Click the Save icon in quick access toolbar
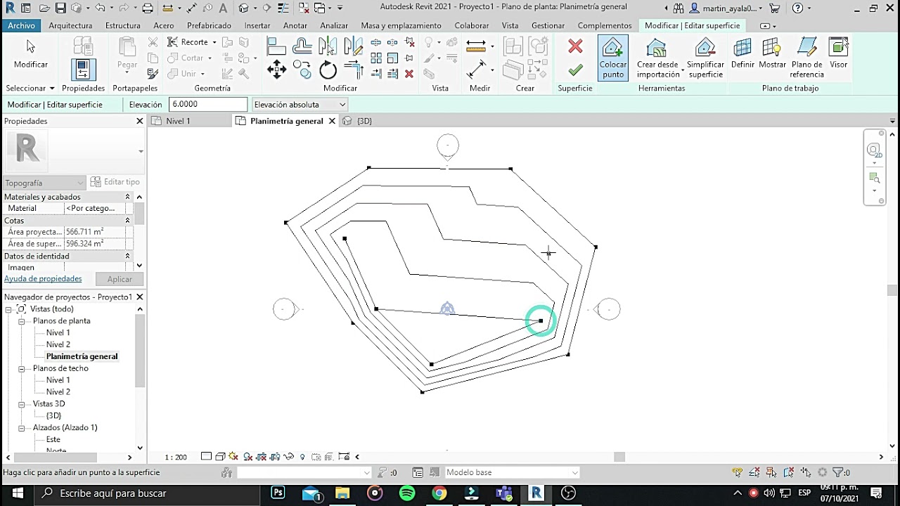The image size is (900, 506). coord(60,8)
